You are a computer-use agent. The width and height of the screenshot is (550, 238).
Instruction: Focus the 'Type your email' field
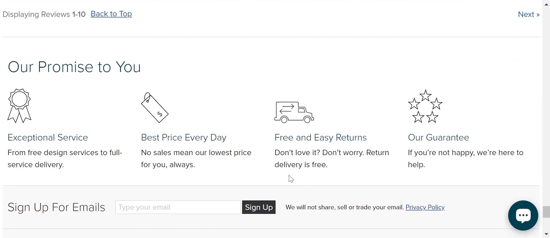(178, 207)
